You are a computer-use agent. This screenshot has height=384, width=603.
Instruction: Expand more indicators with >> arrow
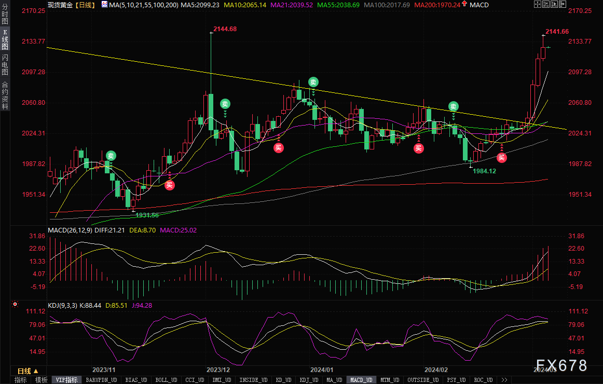[504, 380]
